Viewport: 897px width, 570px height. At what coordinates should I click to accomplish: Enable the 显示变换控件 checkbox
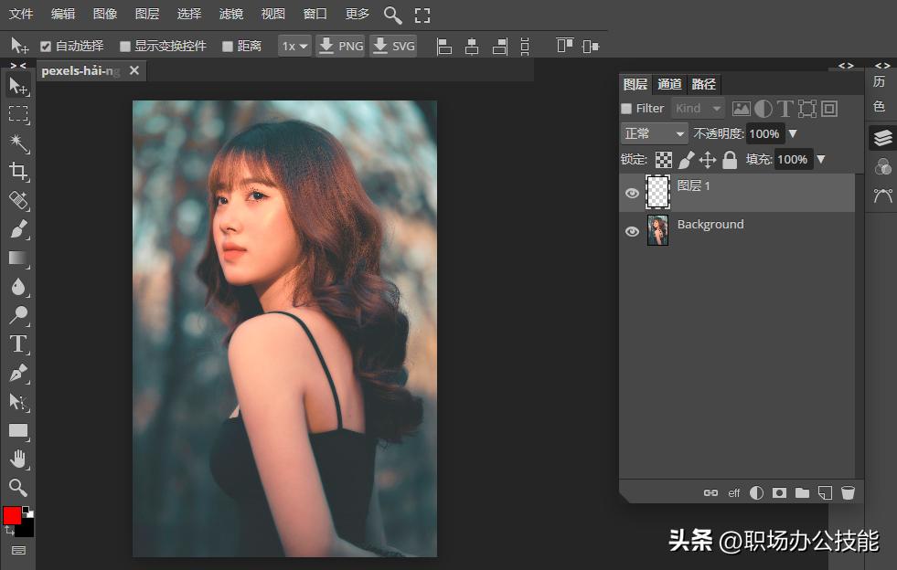[125, 46]
